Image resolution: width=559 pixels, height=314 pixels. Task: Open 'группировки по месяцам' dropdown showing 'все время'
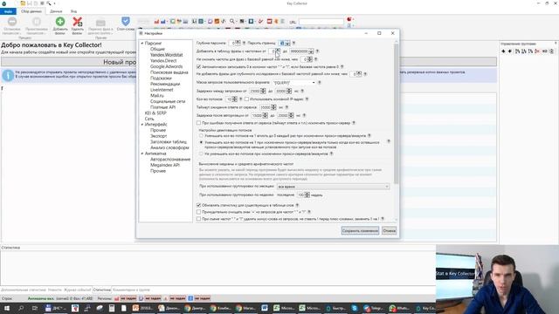[x=333, y=187]
